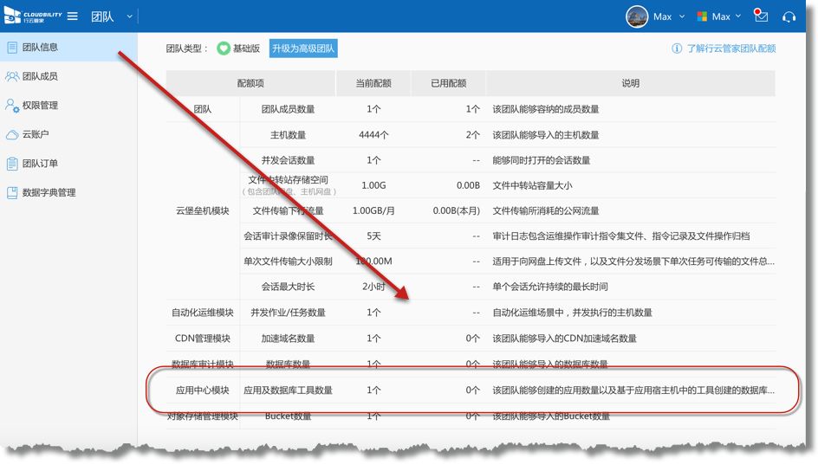Click the 团队订单 clipboard icon

point(12,163)
